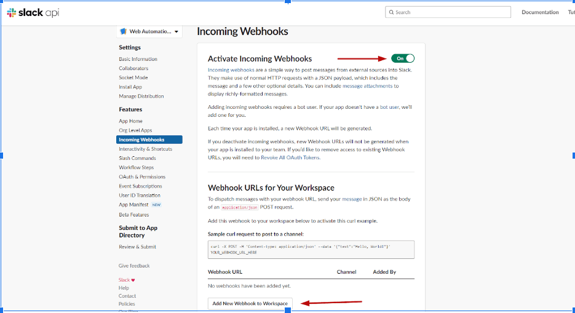This screenshot has height=313, width=575.
Task: Select the sample curl request code box
Action: coord(311,250)
